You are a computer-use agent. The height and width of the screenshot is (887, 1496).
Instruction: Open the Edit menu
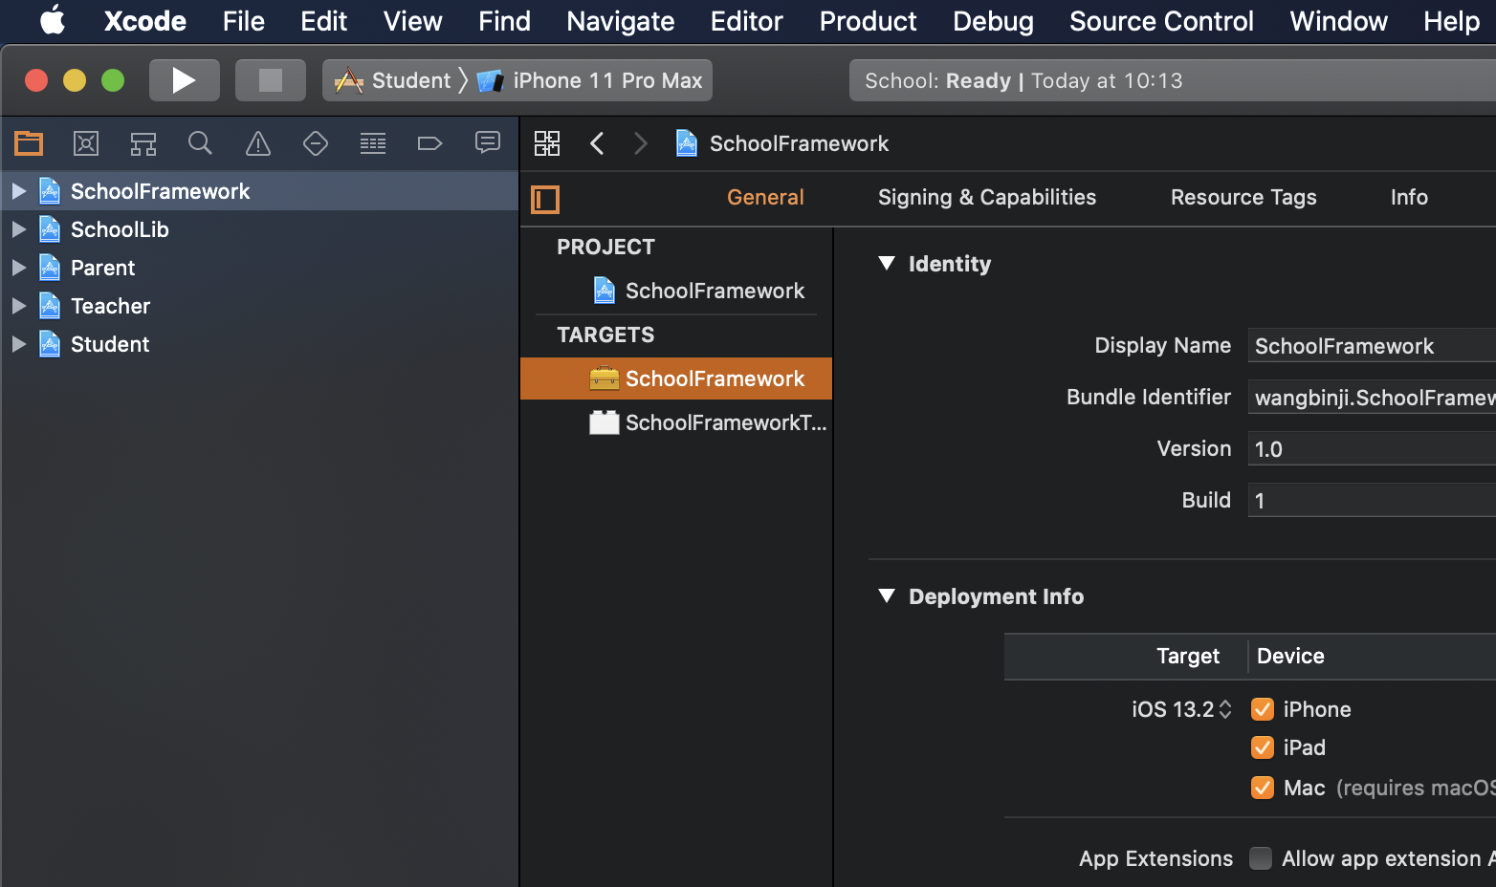point(323,21)
